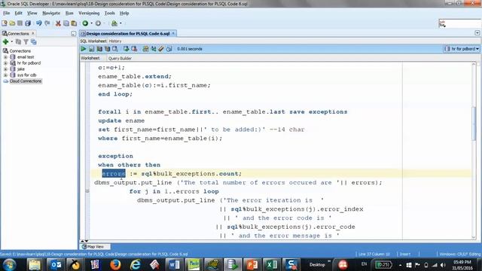
Task: Click the Filter funnel icon in Connections
Action: pyautogui.click(x=26, y=42)
